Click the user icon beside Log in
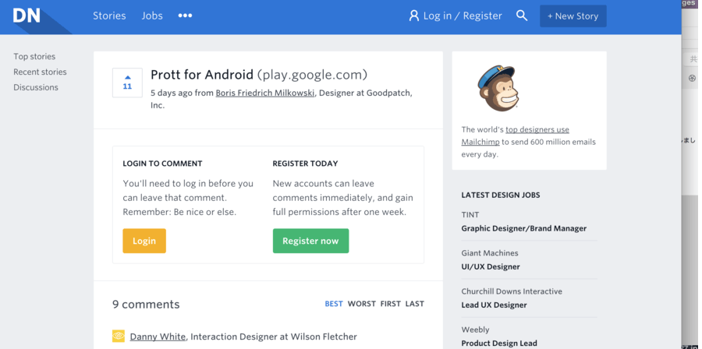The width and height of the screenshot is (702, 349). 413,16
